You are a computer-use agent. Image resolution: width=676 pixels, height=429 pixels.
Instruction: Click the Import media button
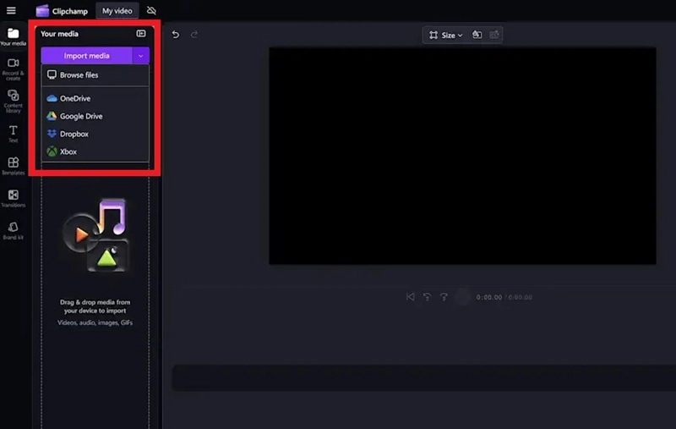coord(87,56)
